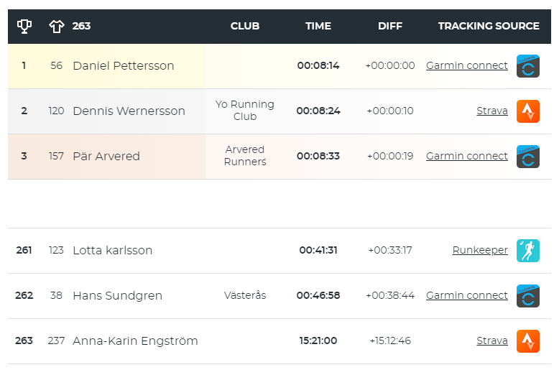Image resolution: width=554 pixels, height=375 pixels.
Task: Click the TIME column header
Action: [318, 26]
